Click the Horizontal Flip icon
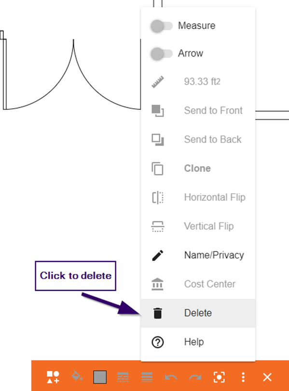 [158, 198]
